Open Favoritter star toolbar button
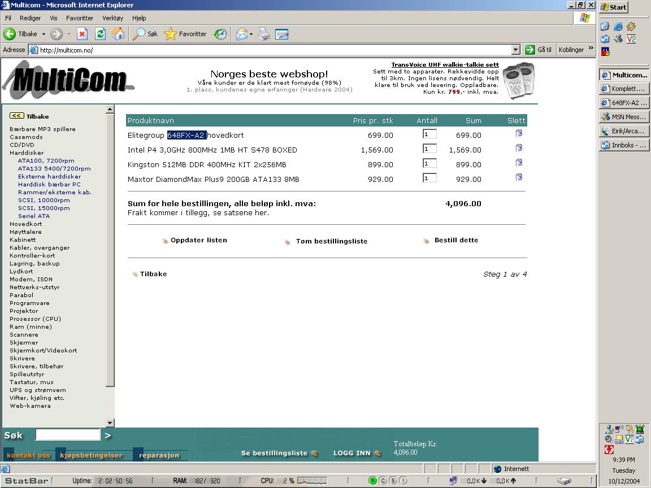This screenshot has height=488, width=651. pos(185,34)
